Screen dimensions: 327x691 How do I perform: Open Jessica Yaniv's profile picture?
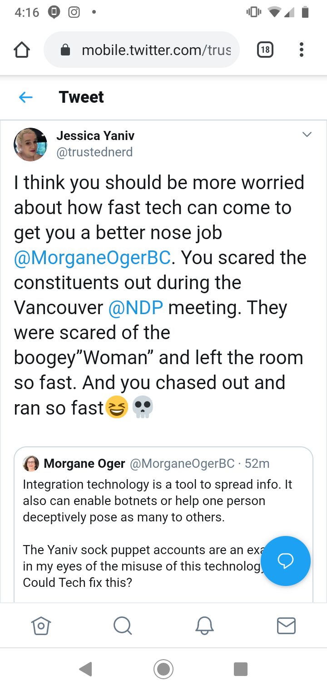pyautogui.click(x=30, y=145)
